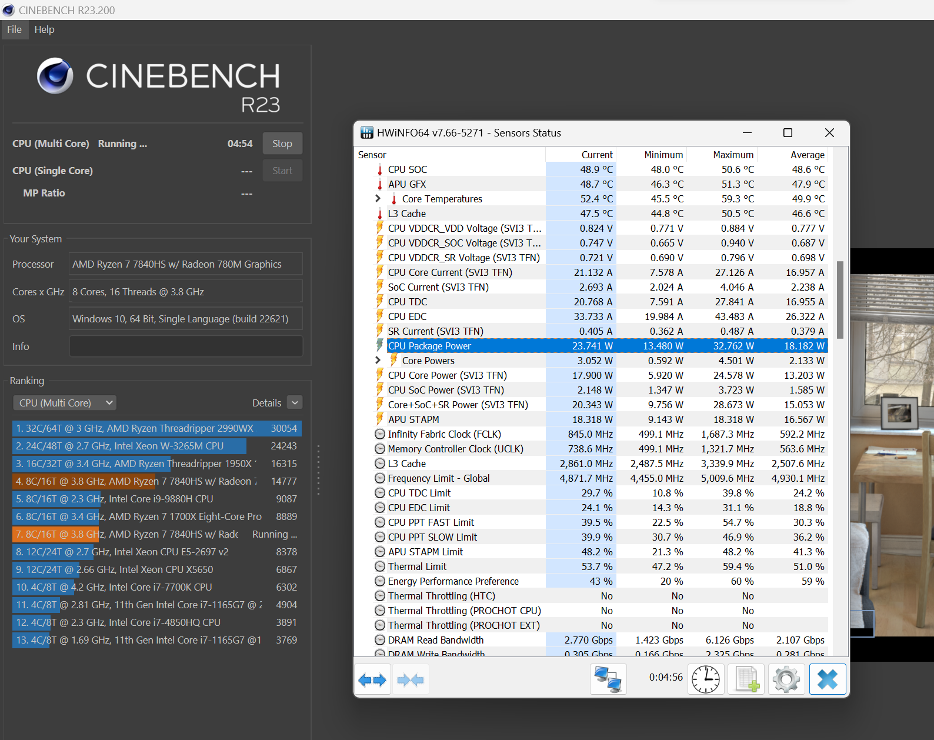
Task: Open HWiNFO network remote monitoring icon
Action: (x=608, y=679)
